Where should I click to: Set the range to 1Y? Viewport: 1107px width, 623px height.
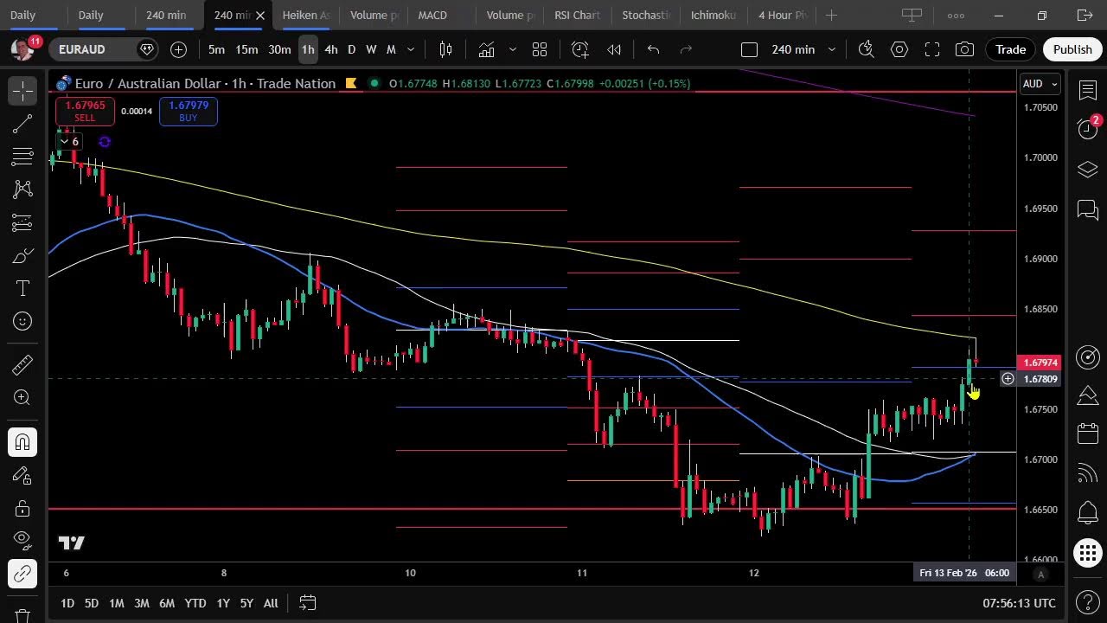pos(222,603)
